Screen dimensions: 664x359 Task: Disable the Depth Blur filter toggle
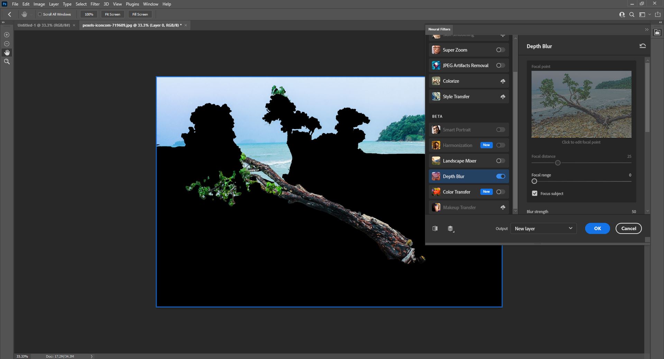[x=500, y=176]
